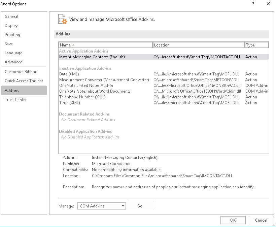Click the Go... button
Image resolution: width=276 pixels, height=227 pixels.
click(x=141, y=206)
